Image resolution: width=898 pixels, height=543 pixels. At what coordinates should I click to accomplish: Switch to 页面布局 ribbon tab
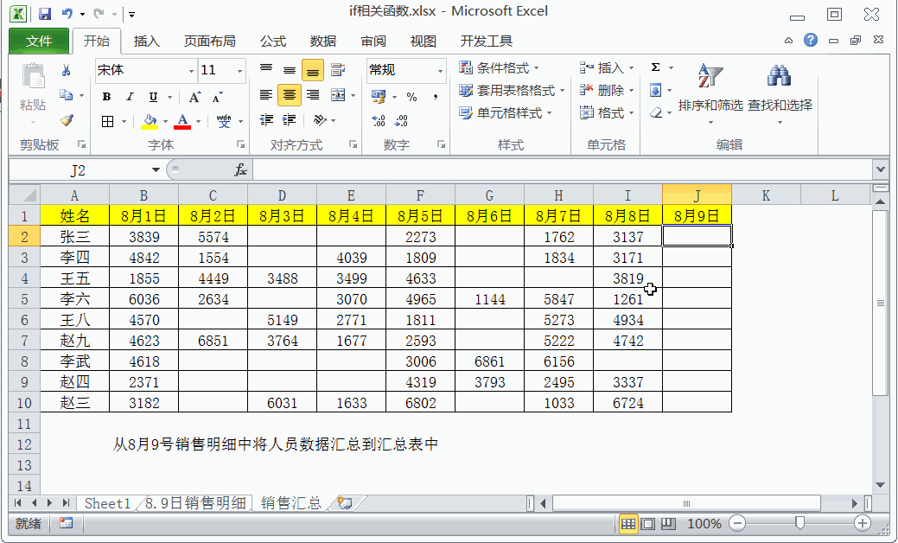(x=210, y=41)
